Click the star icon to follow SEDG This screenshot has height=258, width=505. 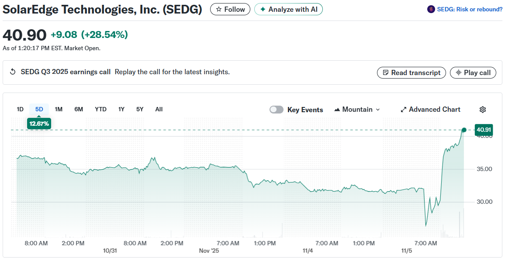coord(218,9)
